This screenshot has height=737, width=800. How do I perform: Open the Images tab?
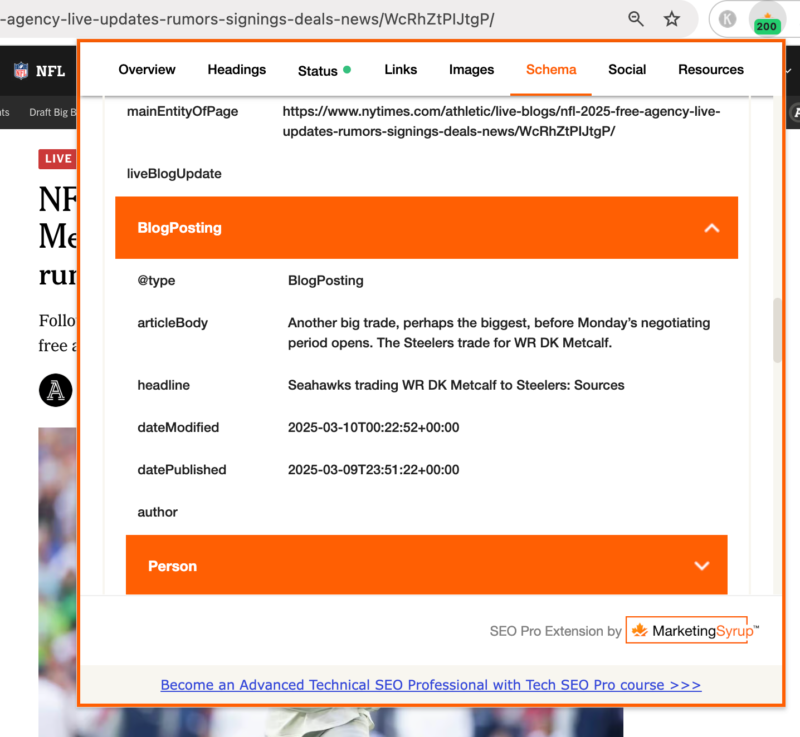471,70
